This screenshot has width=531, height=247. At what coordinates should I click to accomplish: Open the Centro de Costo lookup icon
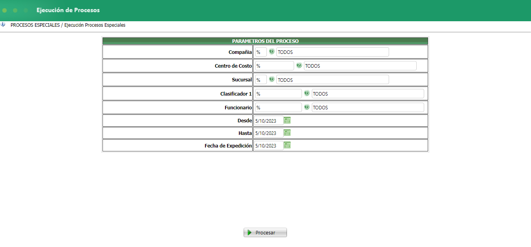[299, 65]
